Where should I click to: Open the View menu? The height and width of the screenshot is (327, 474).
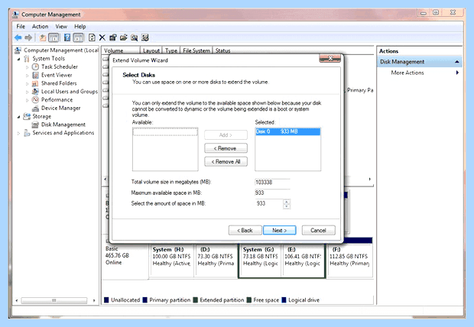pyautogui.click(x=61, y=26)
